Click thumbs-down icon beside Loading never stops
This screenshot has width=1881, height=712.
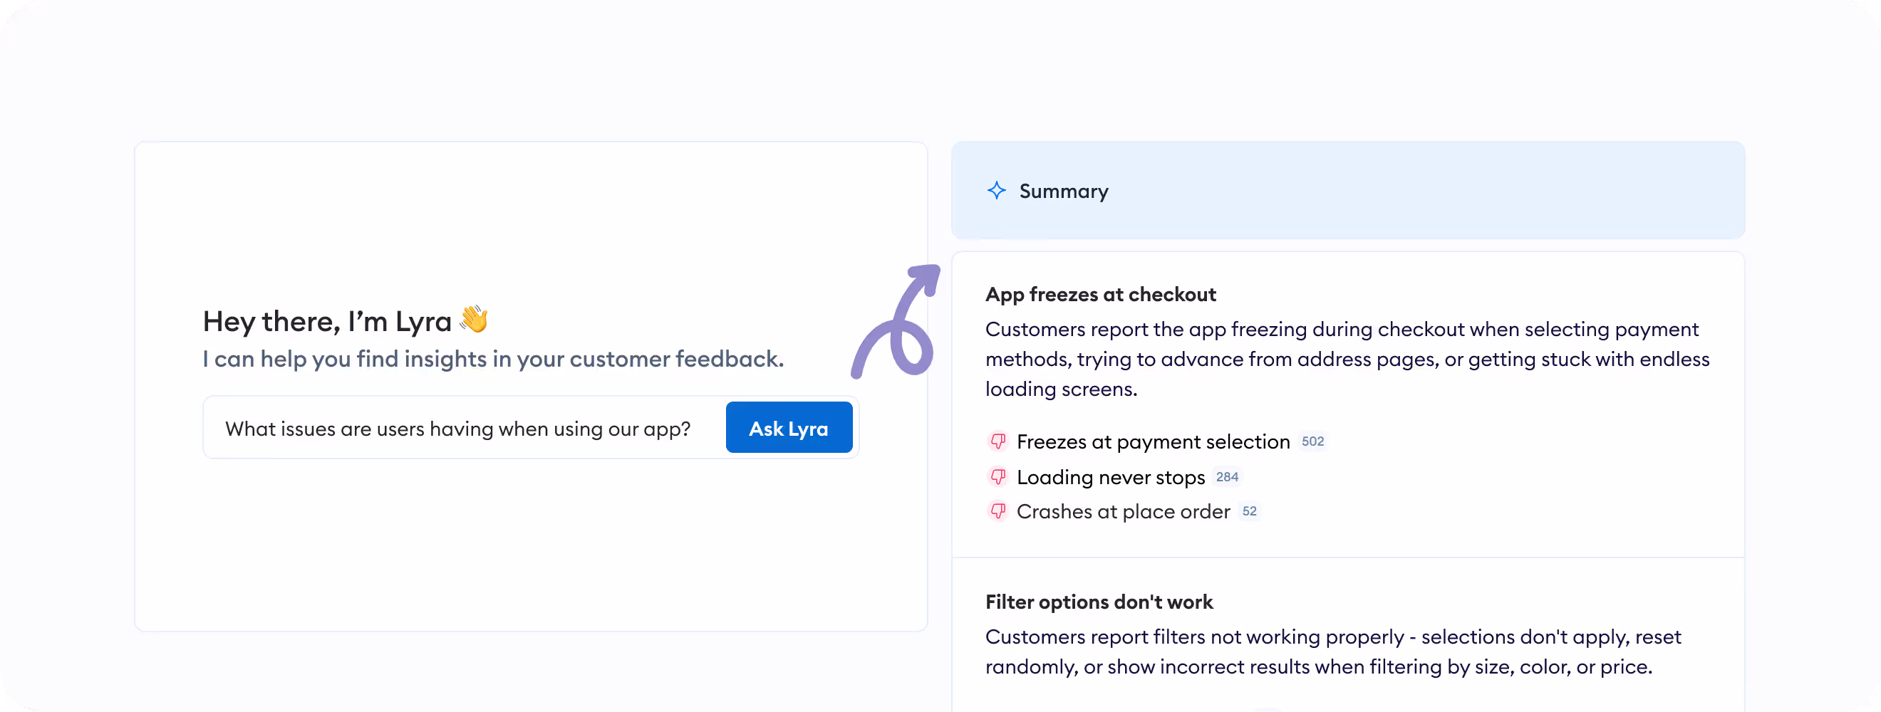point(997,476)
